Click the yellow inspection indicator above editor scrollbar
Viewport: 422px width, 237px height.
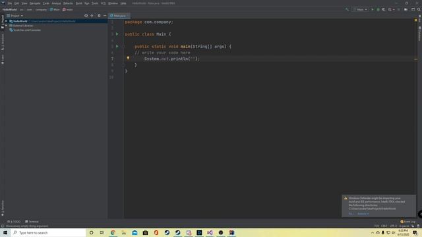(416, 20)
